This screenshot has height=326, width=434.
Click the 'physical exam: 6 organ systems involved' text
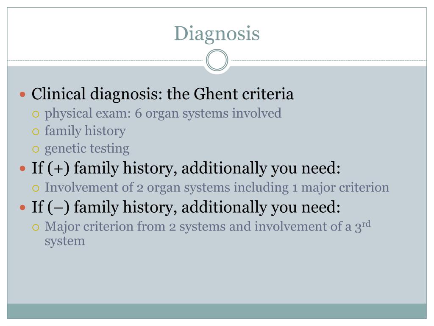click(x=163, y=114)
